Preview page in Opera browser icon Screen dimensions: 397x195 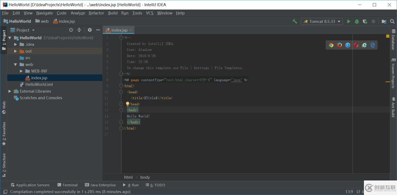click(x=356, y=45)
